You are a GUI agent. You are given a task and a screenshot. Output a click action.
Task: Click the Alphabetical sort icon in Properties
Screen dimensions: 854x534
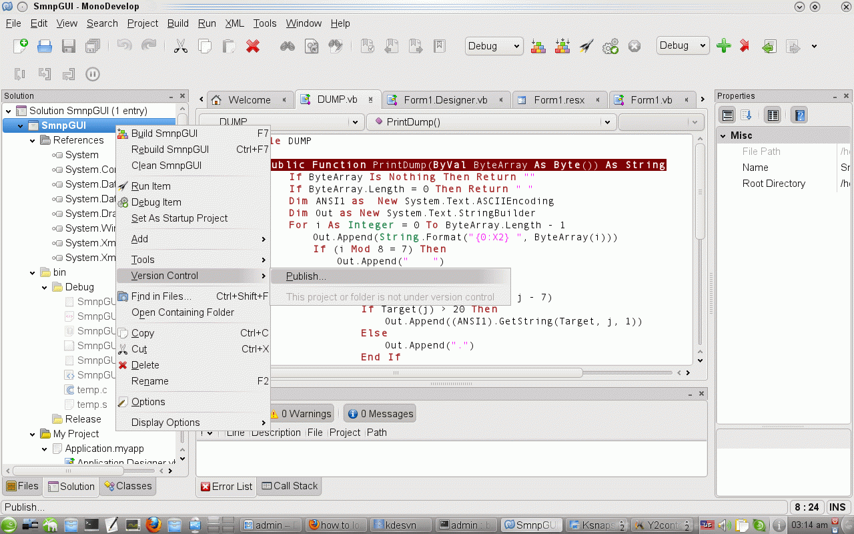pos(747,115)
